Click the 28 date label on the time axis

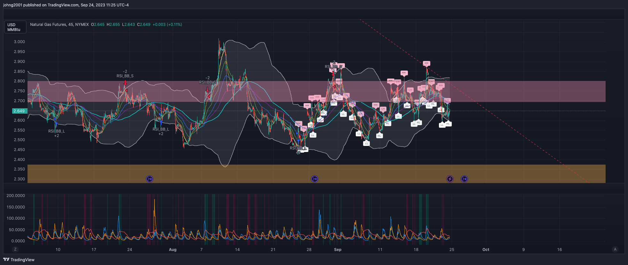[309, 250]
